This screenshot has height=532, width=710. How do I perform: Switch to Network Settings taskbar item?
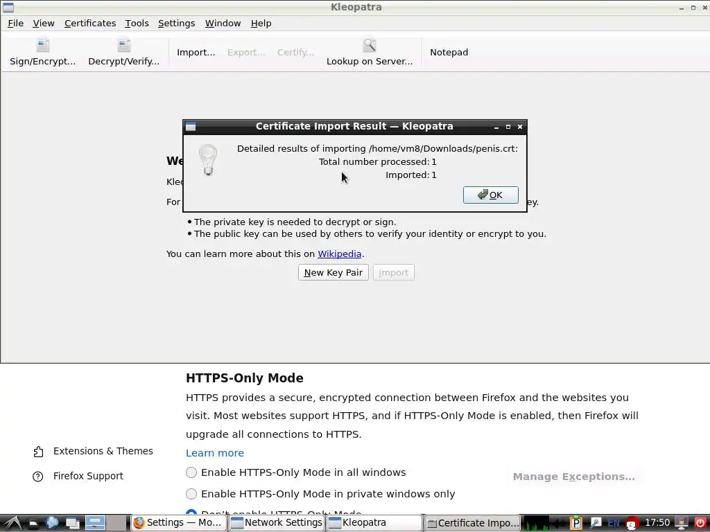(x=276, y=523)
